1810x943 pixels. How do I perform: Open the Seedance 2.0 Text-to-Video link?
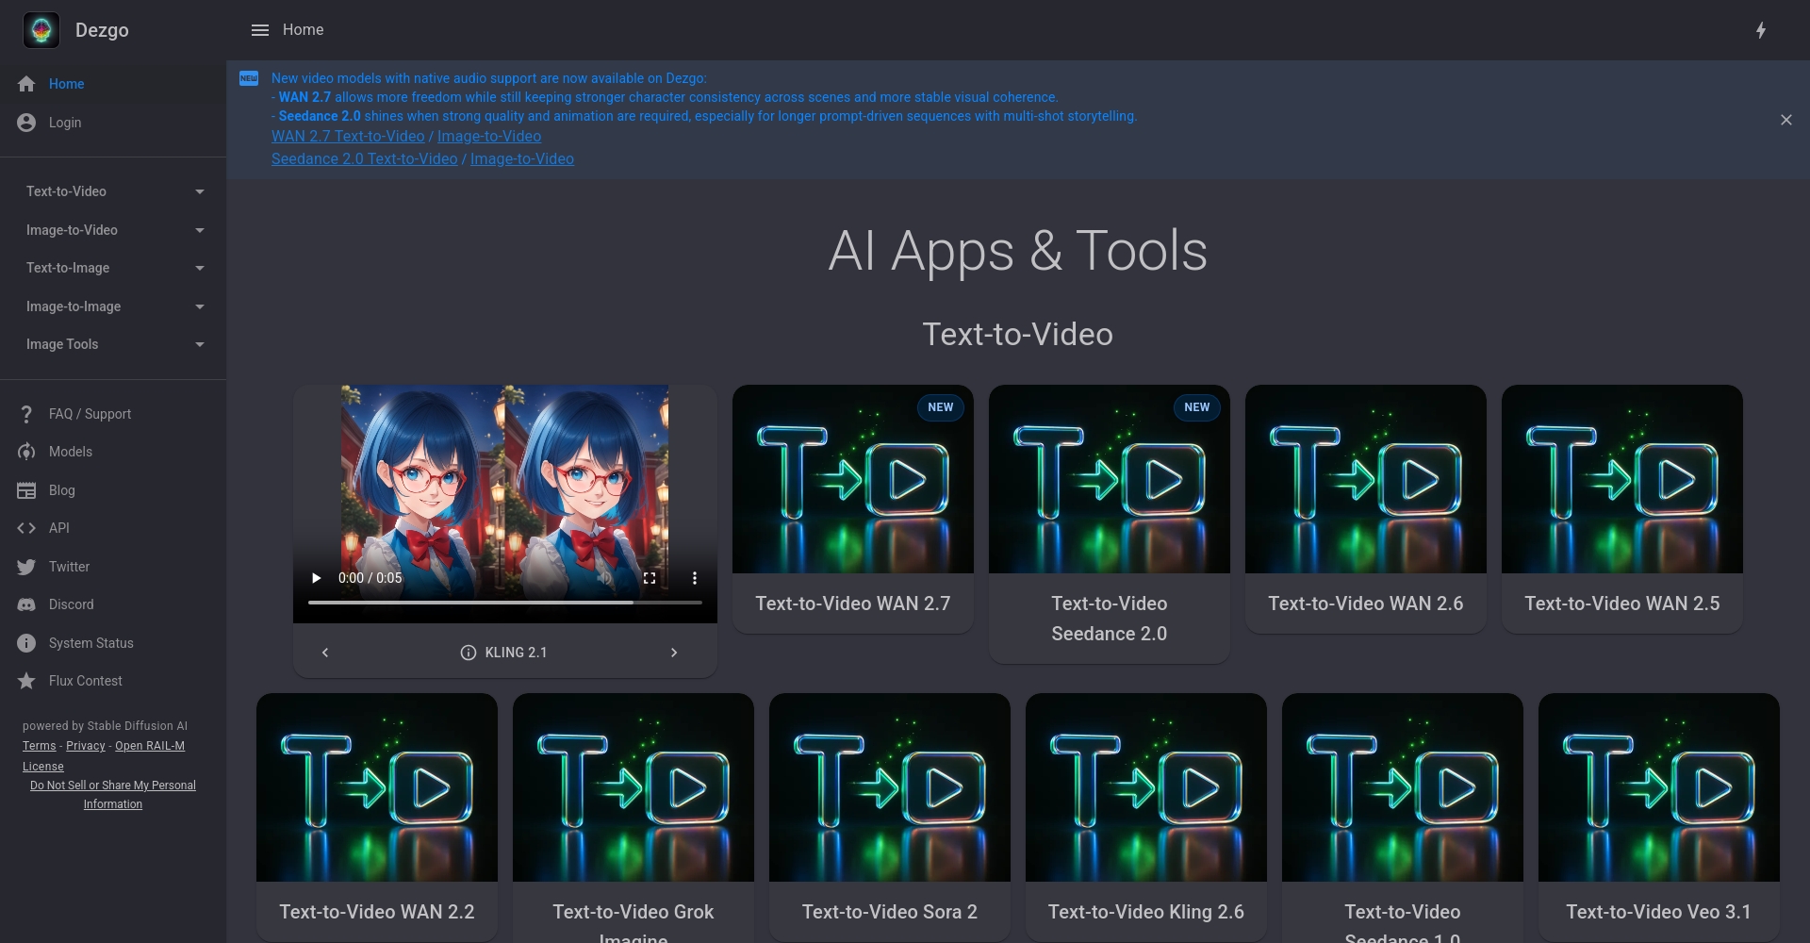pos(365,158)
